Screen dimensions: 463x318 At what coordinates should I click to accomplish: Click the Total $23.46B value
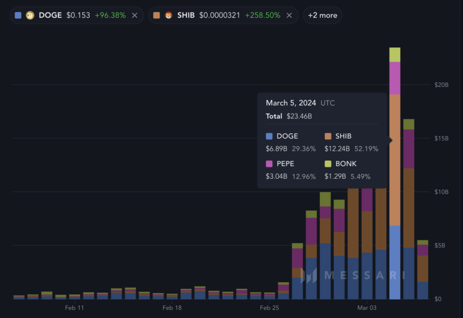298,116
